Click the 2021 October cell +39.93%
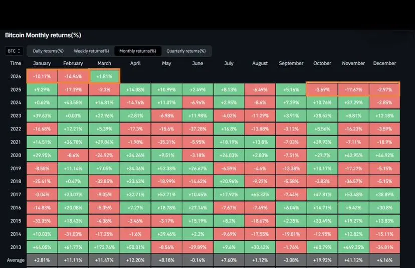Screen dimensions: 415x268 coord(322,142)
